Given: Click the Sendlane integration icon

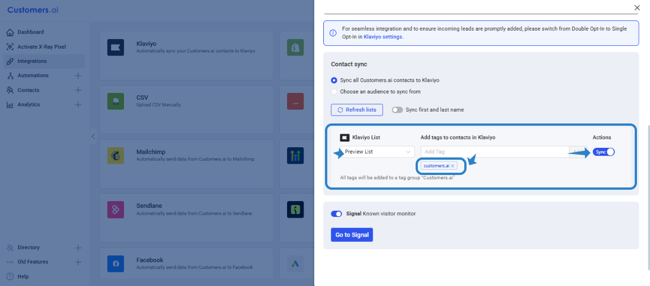Looking at the screenshot, I should tap(116, 210).
